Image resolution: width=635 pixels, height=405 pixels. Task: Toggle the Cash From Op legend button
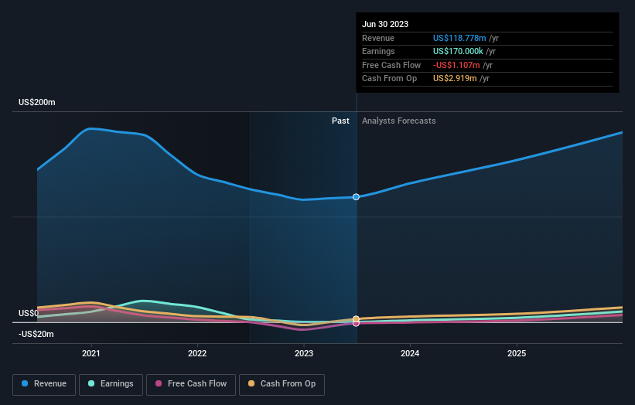282,384
